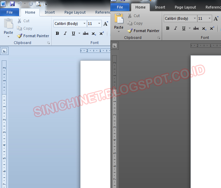Click tab selector button in right window ruler corner
221x188 pixels.
click(114, 46)
